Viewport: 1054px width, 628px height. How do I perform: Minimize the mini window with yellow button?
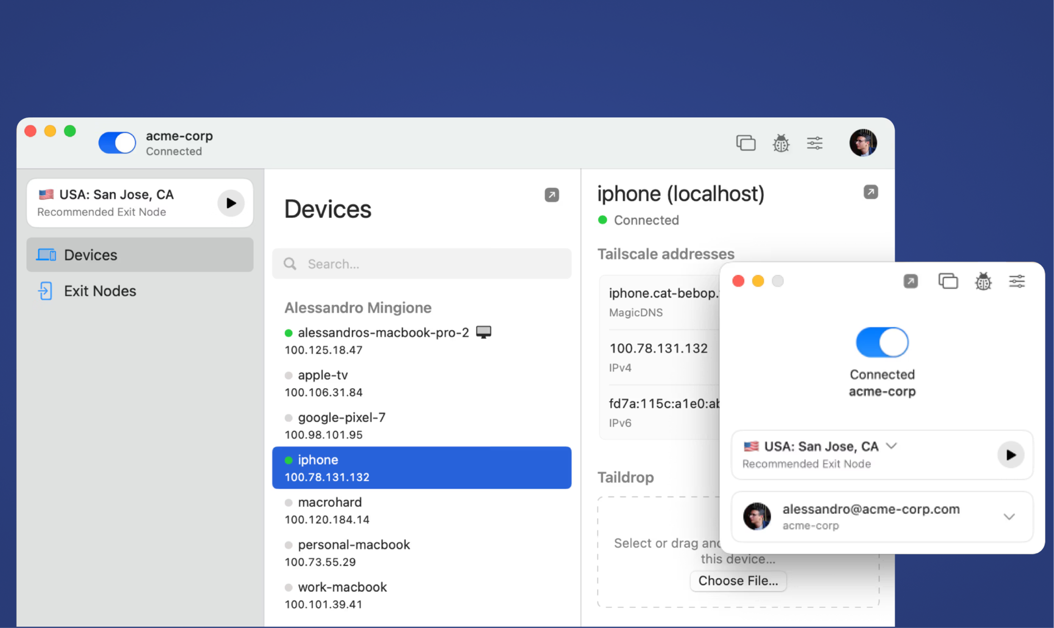pyautogui.click(x=758, y=281)
